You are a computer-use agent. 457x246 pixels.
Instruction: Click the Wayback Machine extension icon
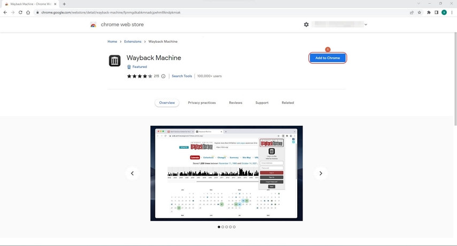pos(114,61)
